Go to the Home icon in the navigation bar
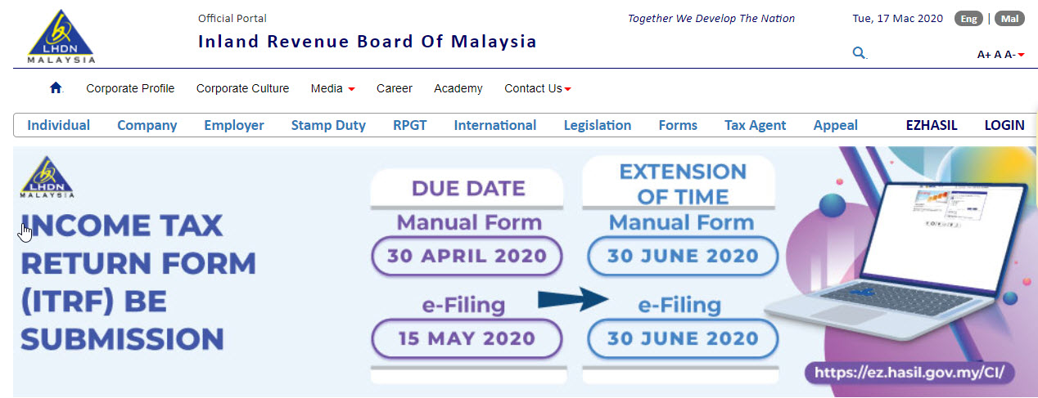Viewport: 1038px width, 398px height. pos(56,87)
